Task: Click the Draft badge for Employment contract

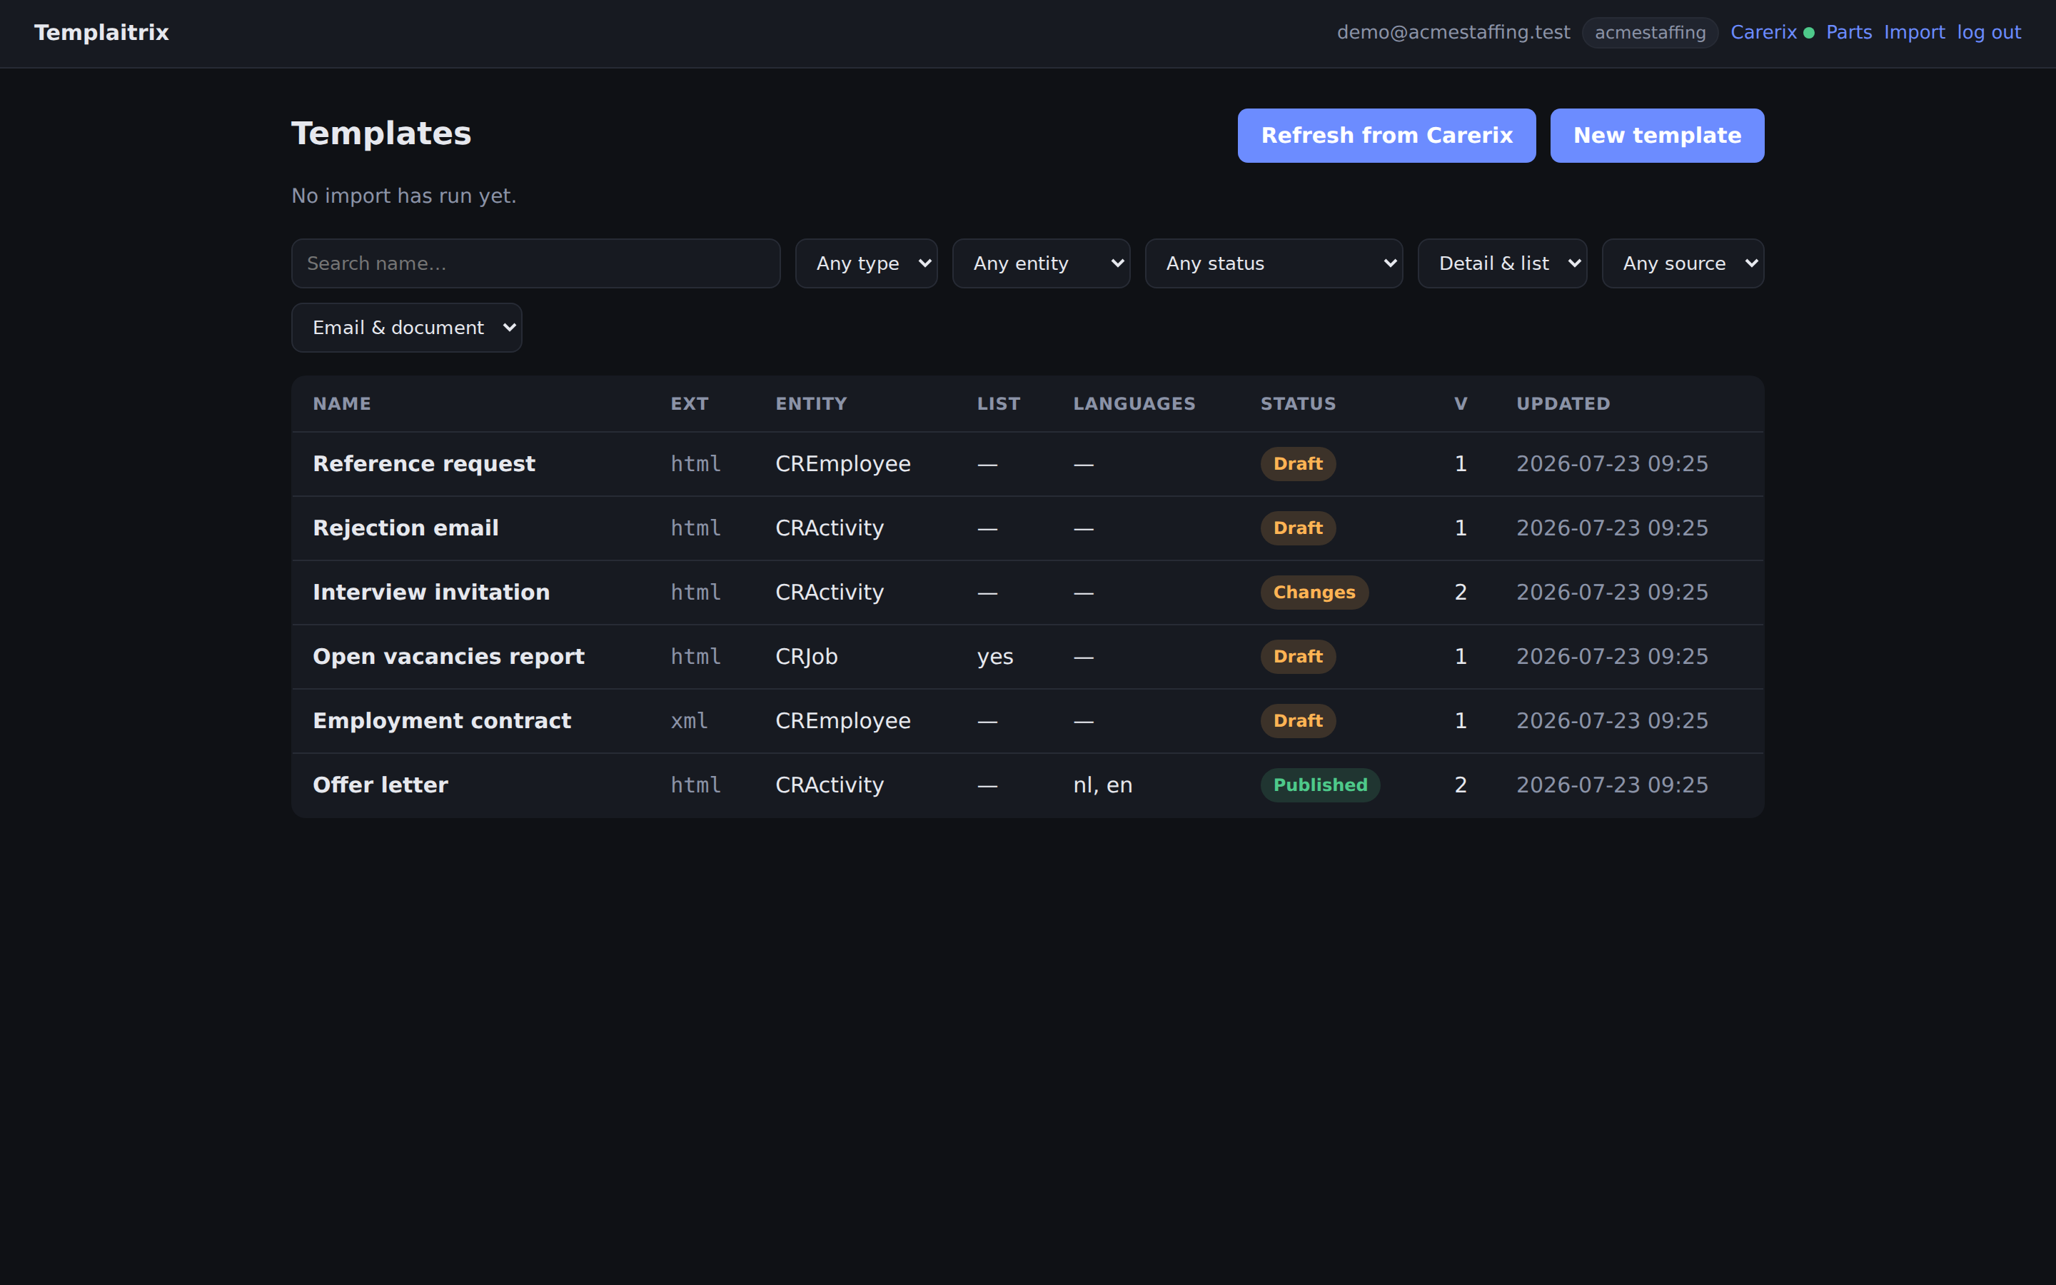Action: click(1297, 721)
